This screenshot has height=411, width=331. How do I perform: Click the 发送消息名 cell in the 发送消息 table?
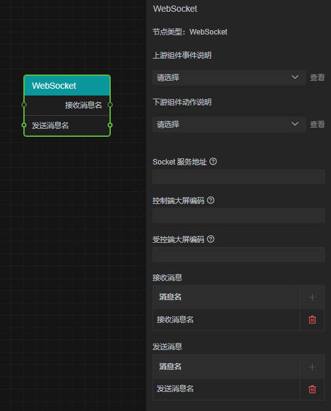point(226,389)
